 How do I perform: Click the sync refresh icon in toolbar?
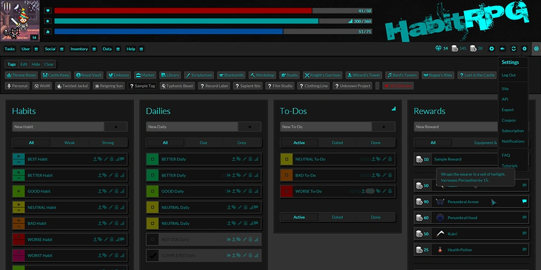pyautogui.click(x=513, y=49)
